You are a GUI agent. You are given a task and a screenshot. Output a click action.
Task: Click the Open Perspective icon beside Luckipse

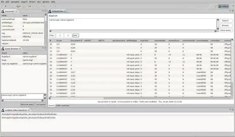point(216,6)
